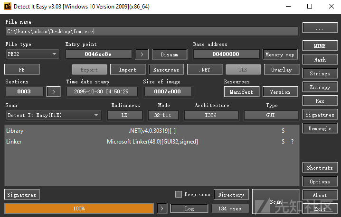Viewport: 341px width, 217px height.
Task: Click the Signatures button at bottom left
Action: [22, 195]
